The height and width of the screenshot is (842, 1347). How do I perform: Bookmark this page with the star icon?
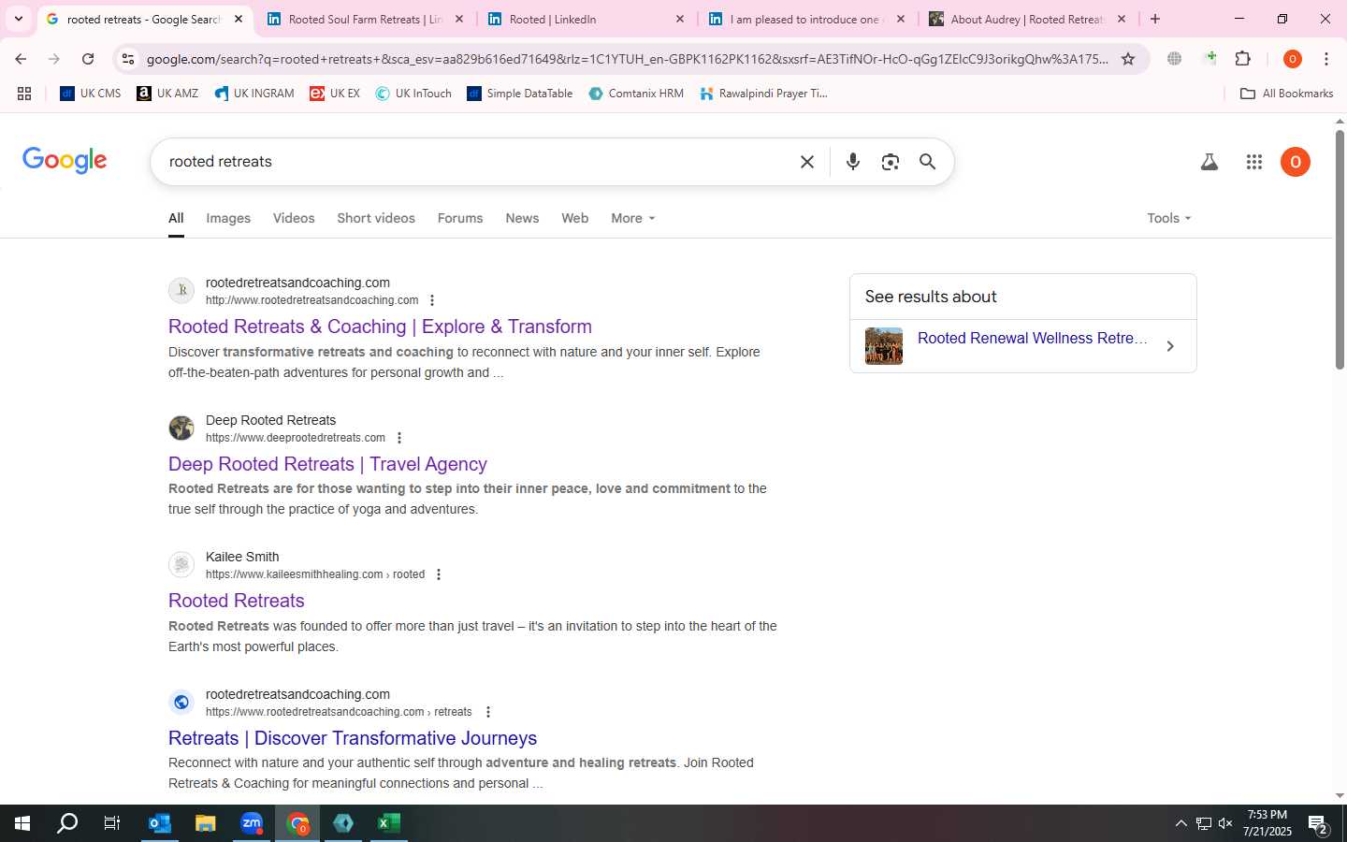(x=1128, y=59)
